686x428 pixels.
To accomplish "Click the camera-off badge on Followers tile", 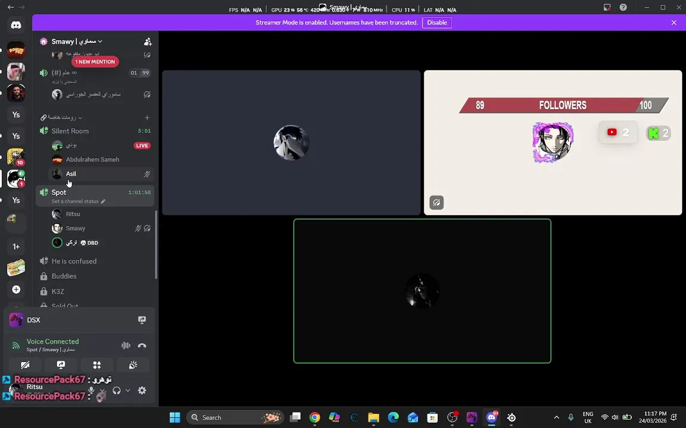I will pos(436,203).
